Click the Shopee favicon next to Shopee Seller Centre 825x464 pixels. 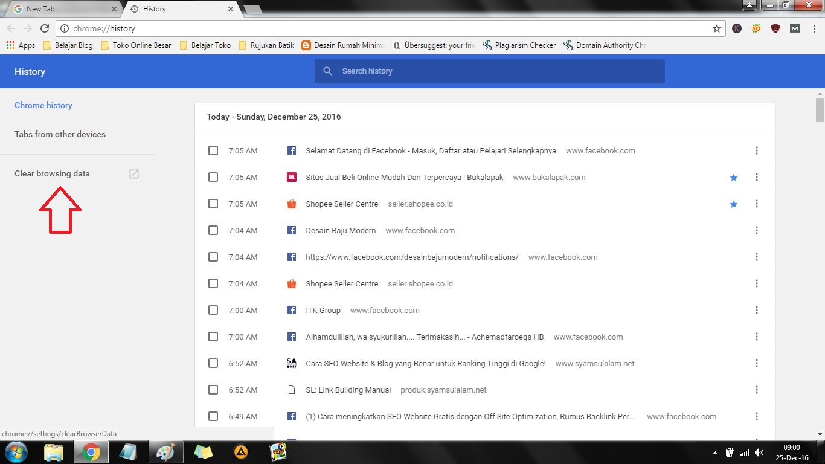click(x=292, y=204)
